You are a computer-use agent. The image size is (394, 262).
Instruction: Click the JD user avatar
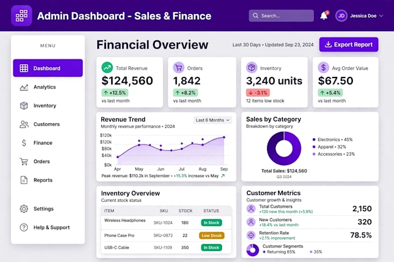pyautogui.click(x=341, y=16)
